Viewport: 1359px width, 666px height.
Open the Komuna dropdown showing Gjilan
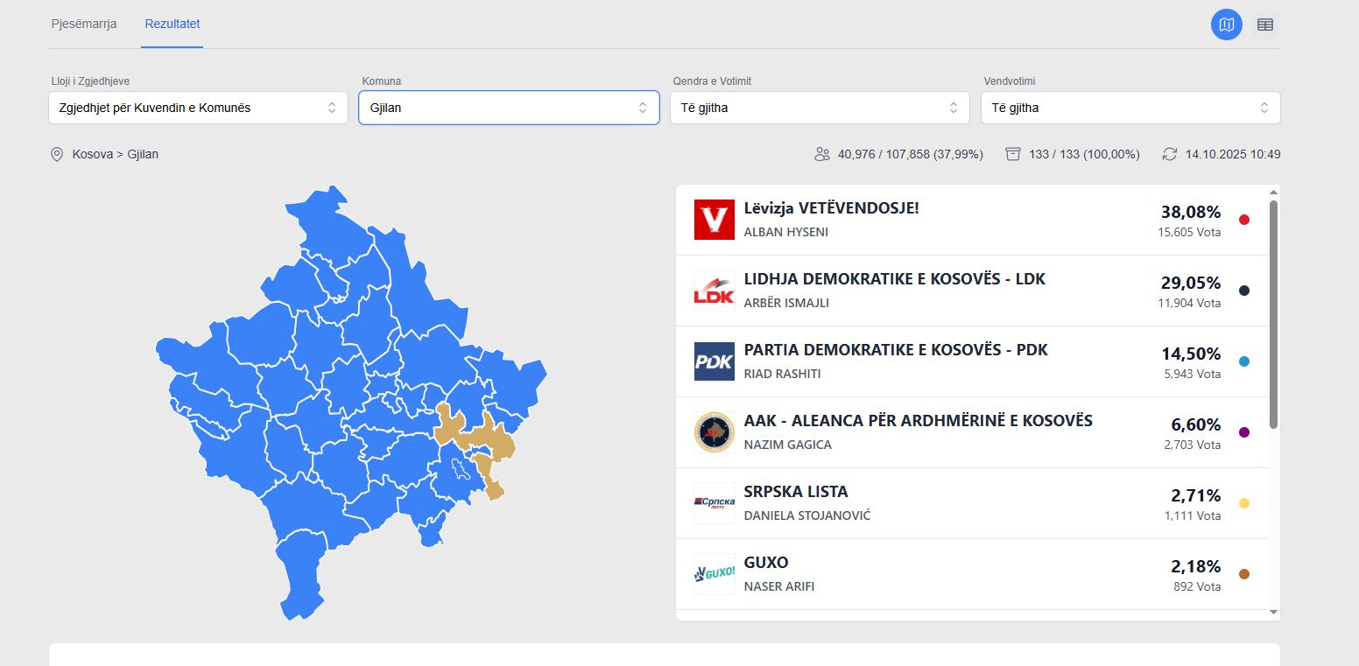509,108
